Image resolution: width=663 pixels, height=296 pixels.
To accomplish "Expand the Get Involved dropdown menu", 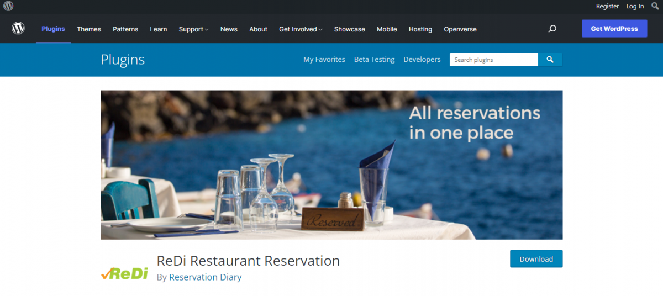I will tap(301, 29).
